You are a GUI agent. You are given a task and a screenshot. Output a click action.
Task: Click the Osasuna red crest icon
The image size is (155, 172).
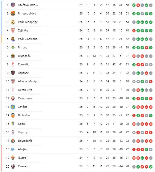point(13,98)
